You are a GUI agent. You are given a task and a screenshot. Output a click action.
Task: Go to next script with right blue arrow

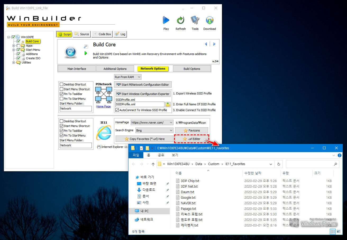point(214,44)
